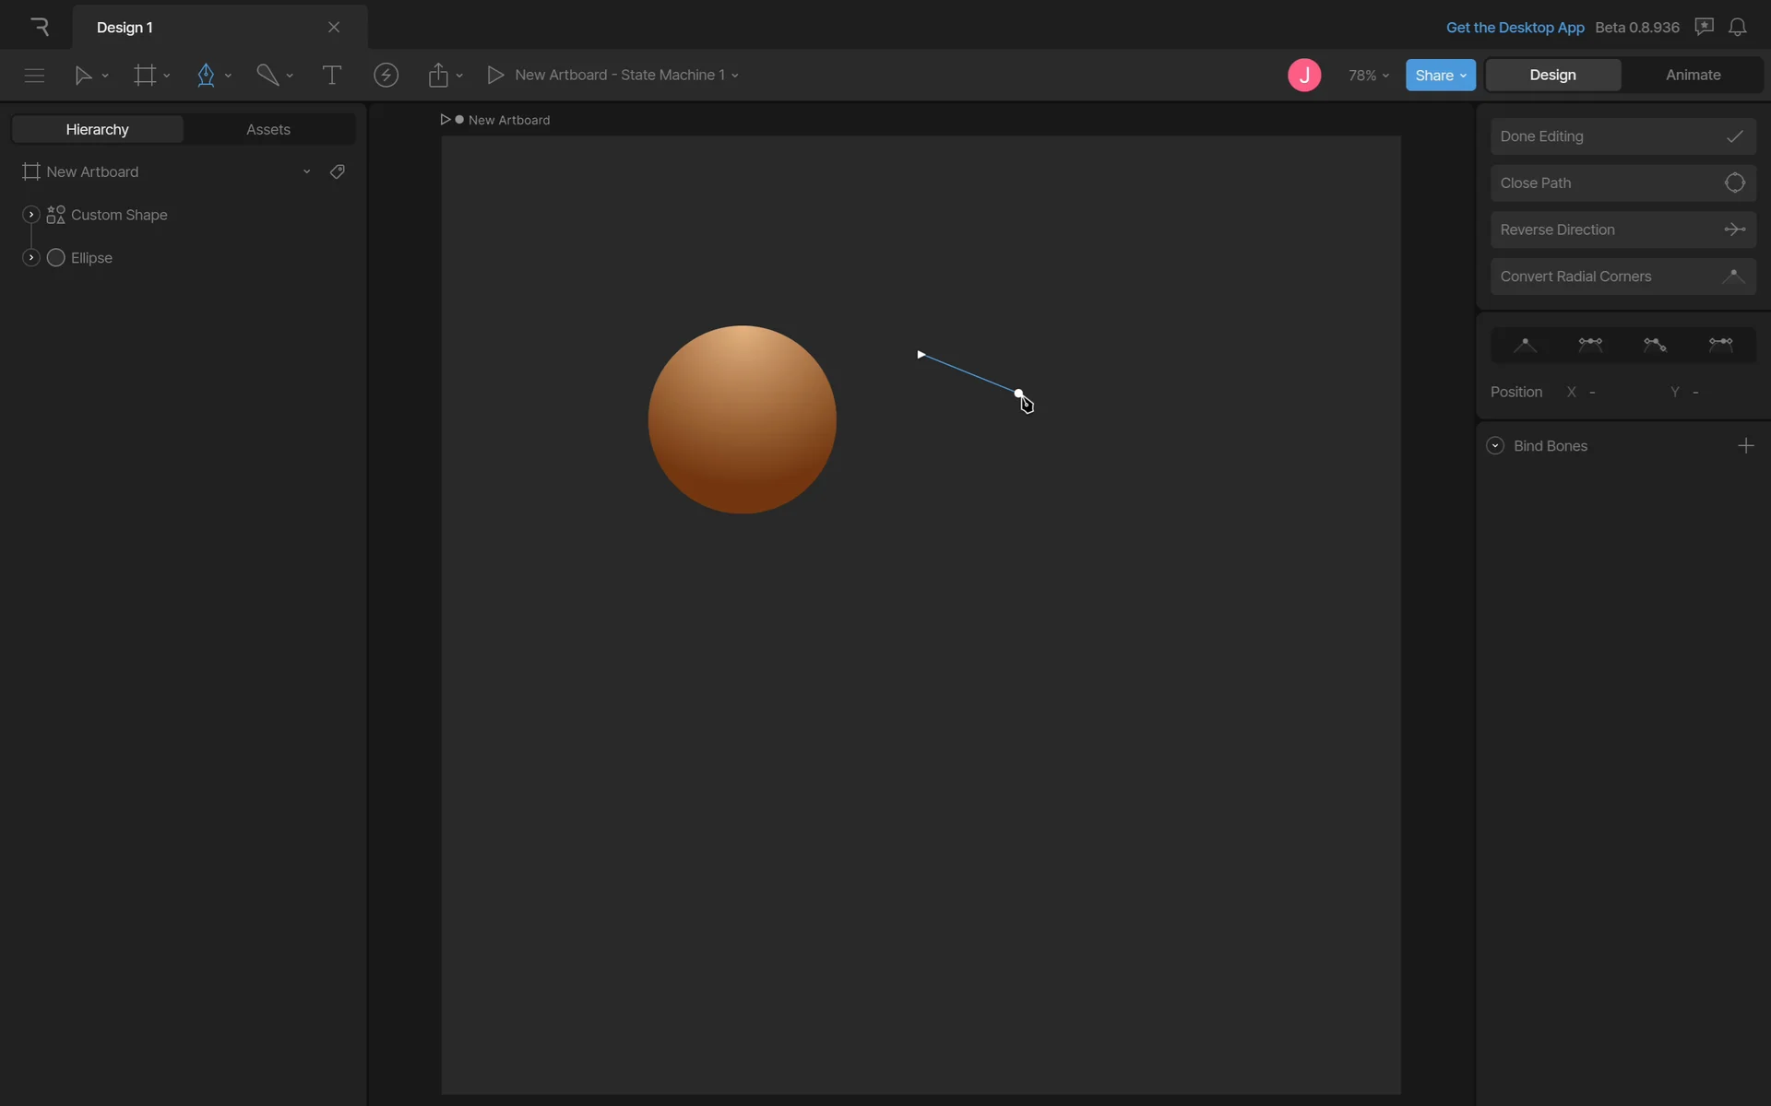Screen dimensions: 1771x1106
Task: Open the 78% zoom dropdown
Action: 1368,75
